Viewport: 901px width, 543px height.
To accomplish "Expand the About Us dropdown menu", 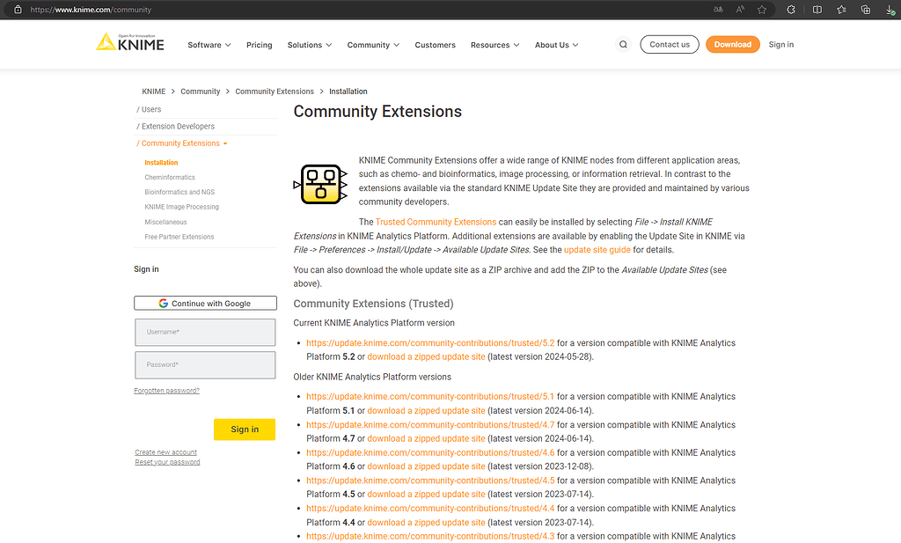I will pyautogui.click(x=556, y=45).
